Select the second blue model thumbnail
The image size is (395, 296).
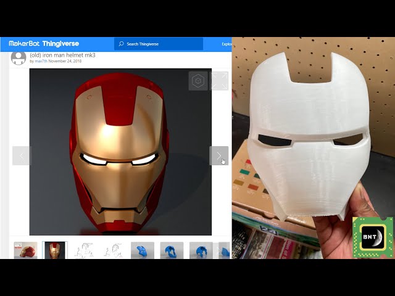coord(172,250)
